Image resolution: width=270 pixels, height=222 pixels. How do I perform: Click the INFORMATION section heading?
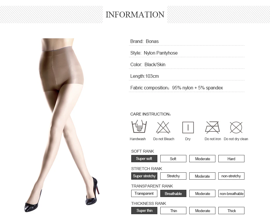point(135,15)
